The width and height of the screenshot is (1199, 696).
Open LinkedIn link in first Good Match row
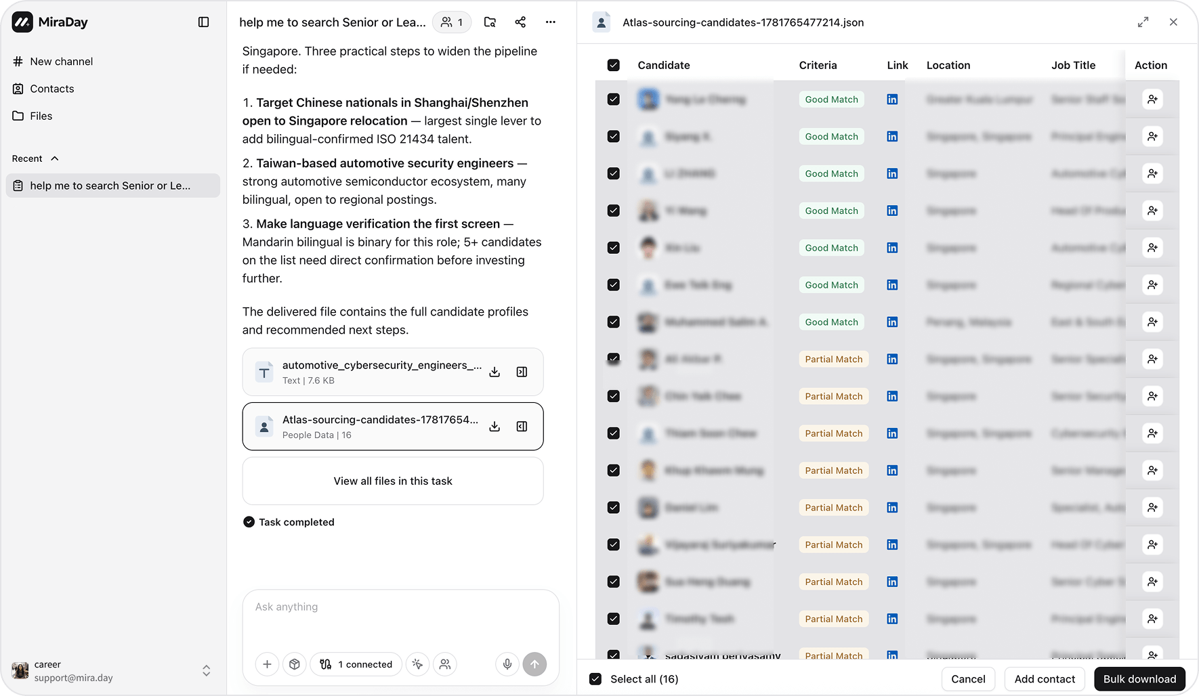tap(892, 100)
